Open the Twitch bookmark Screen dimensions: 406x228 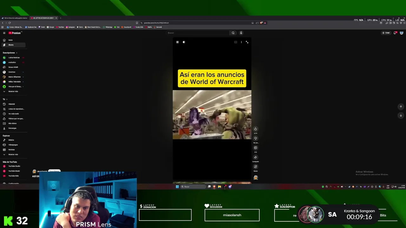pos(42,27)
